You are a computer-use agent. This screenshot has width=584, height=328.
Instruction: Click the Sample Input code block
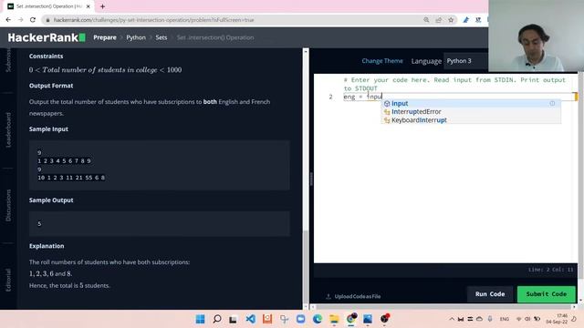[x=160, y=165]
